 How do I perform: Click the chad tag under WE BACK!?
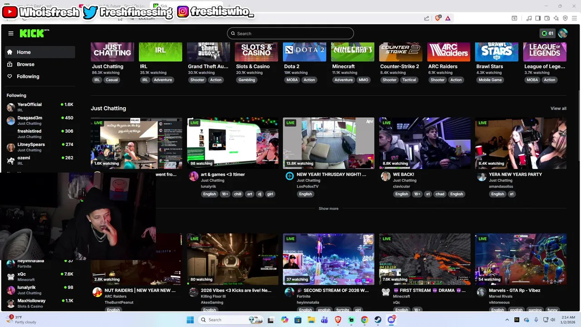[440, 194]
